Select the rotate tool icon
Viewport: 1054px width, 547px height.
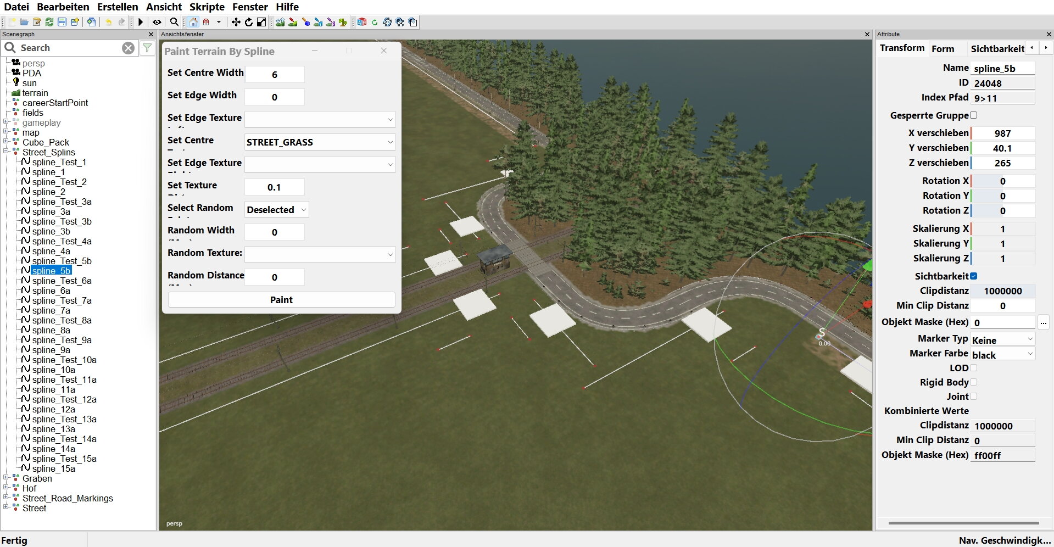[x=248, y=22]
